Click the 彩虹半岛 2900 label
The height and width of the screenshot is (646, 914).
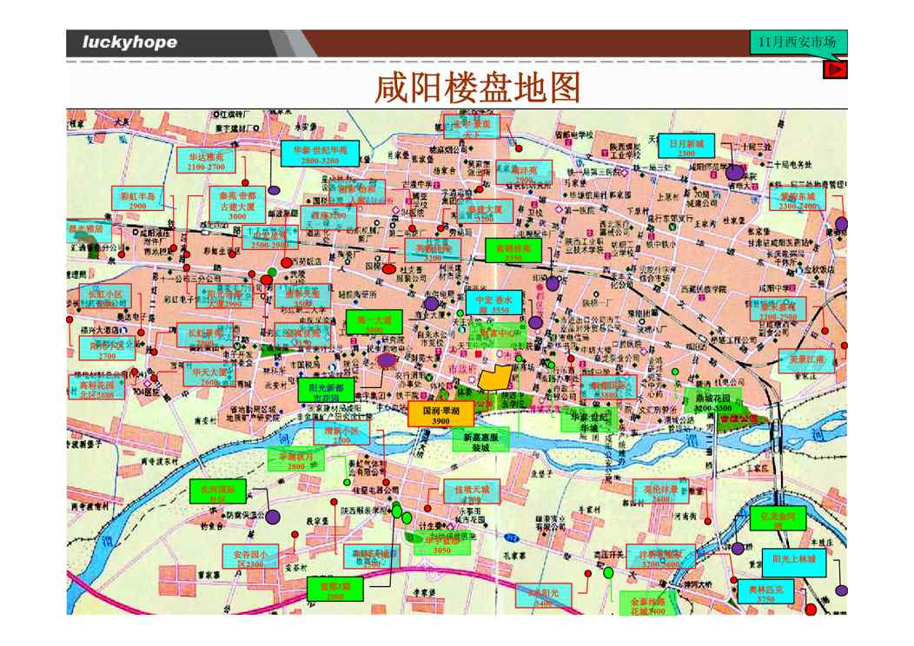click(137, 200)
